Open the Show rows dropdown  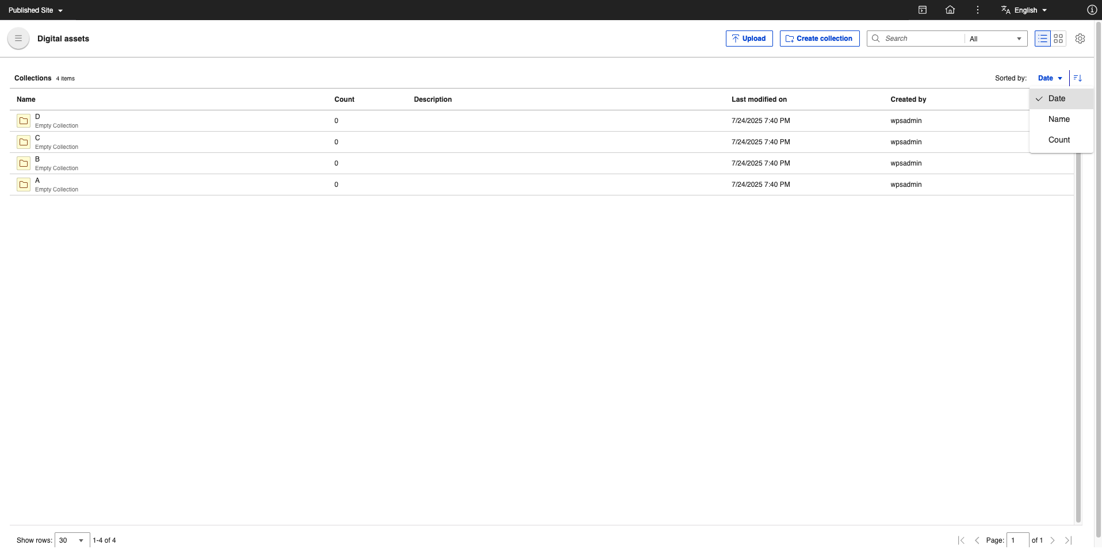point(71,540)
